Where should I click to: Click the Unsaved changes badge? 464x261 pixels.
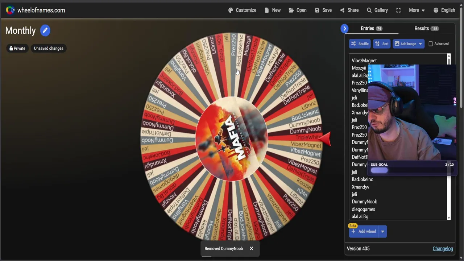coord(49,48)
